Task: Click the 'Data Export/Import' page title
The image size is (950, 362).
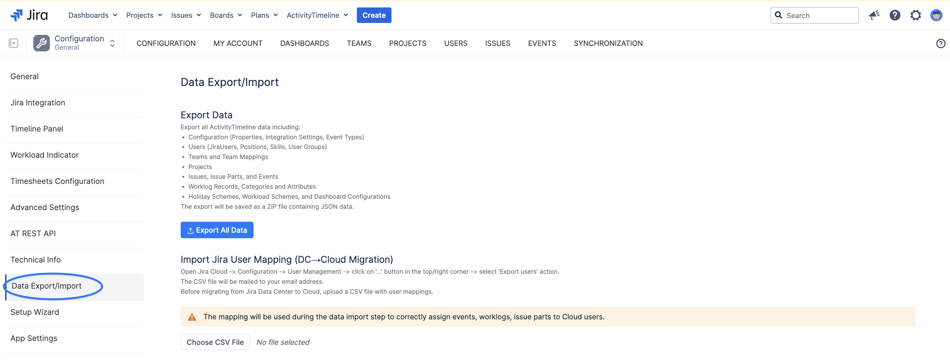Action: [x=229, y=82]
